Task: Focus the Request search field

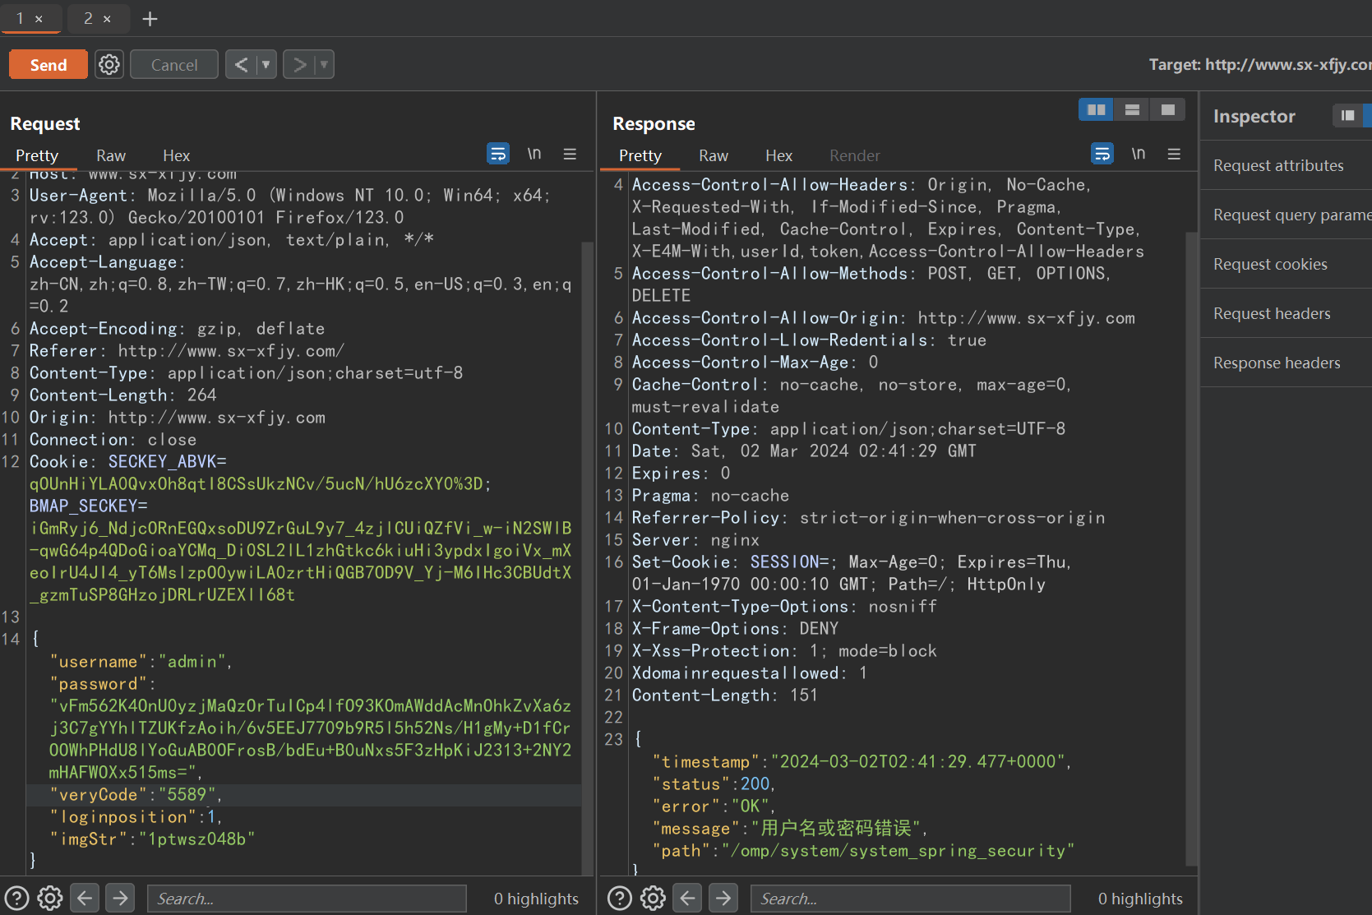Action: [x=307, y=899]
